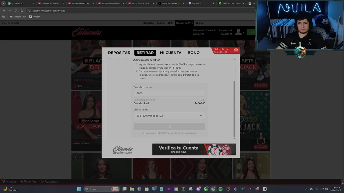Viewport: 344px width, 193px height.
Task: Click the scroll-up arrow in the modal
Action: [x=234, y=60]
